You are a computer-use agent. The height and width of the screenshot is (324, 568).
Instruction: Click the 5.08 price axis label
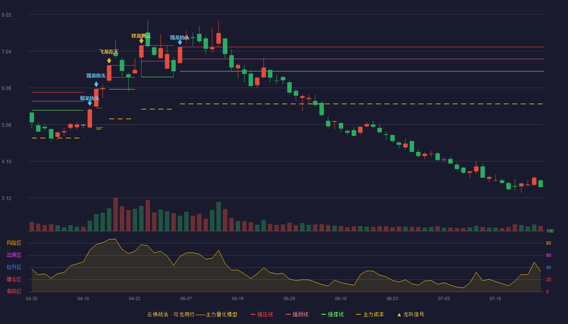point(6,125)
